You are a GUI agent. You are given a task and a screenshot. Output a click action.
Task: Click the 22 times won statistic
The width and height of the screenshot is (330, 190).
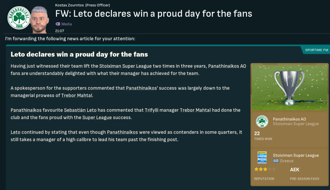tap(257, 133)
